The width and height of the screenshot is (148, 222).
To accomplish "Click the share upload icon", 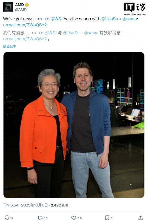I will (x=140, y=217).
